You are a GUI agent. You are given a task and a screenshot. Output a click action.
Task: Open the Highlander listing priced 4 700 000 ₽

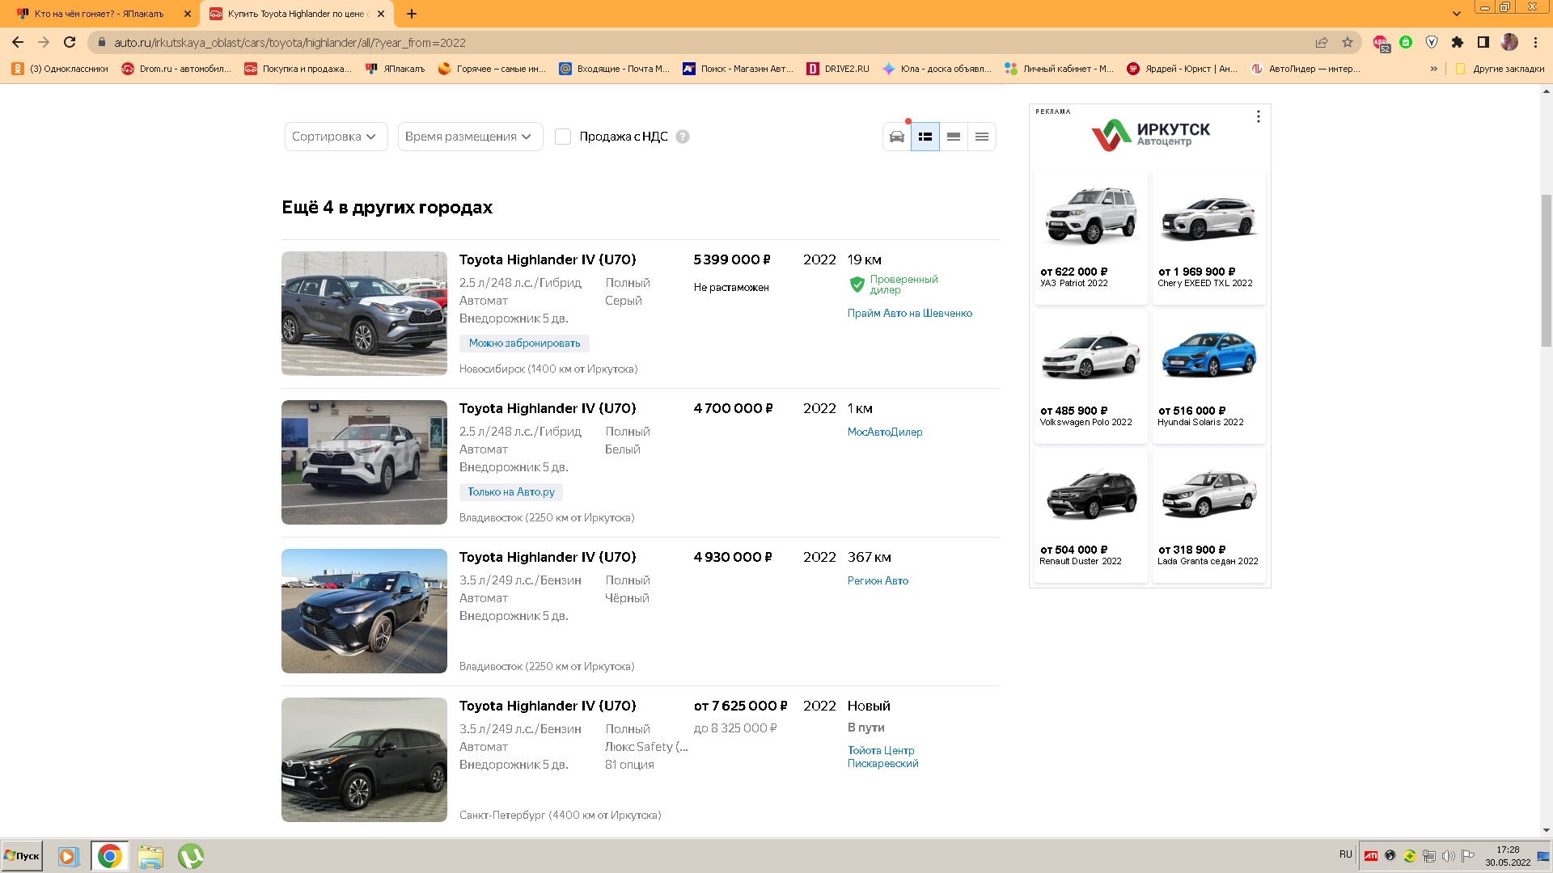pyautogui.click(x=548, y=408)
